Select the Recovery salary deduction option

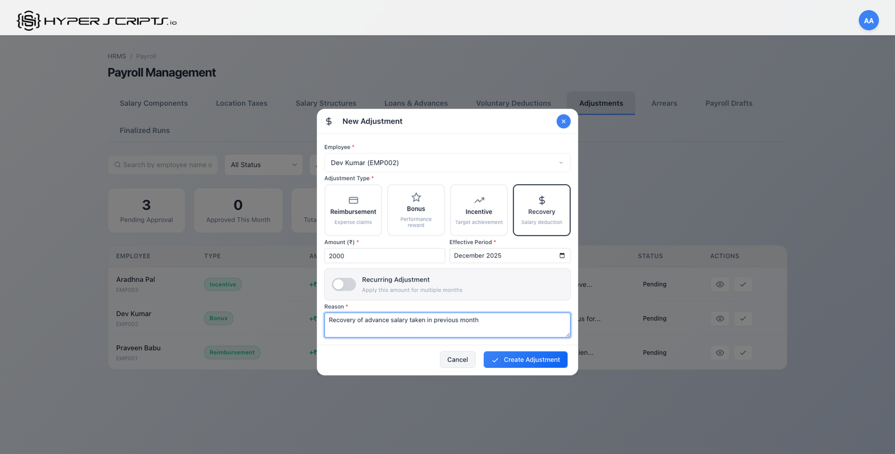coord(541,210)
